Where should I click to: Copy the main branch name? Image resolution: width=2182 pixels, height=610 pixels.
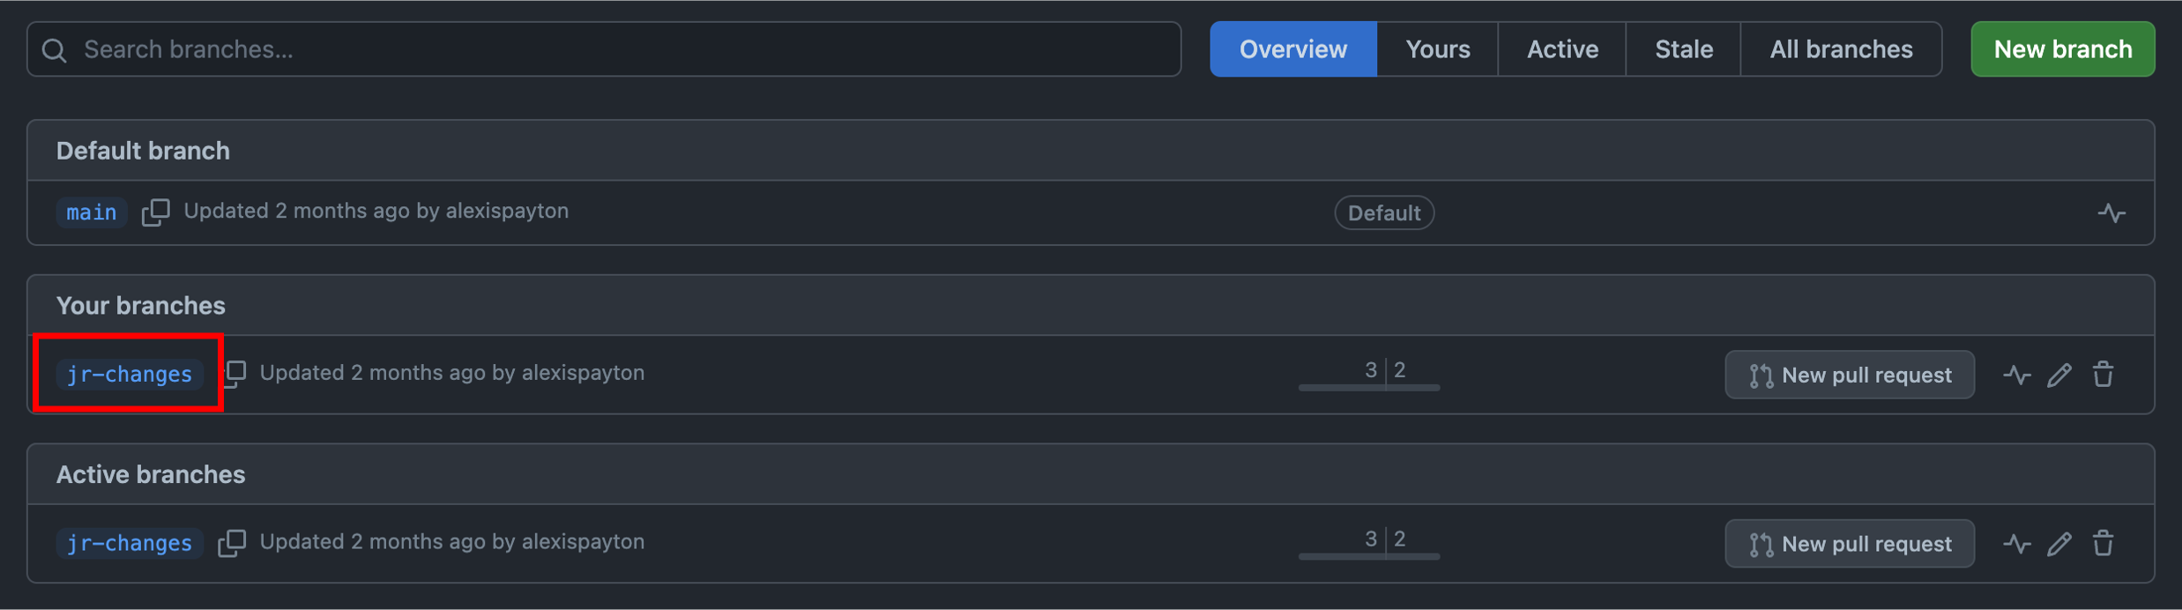click(156, 212)
